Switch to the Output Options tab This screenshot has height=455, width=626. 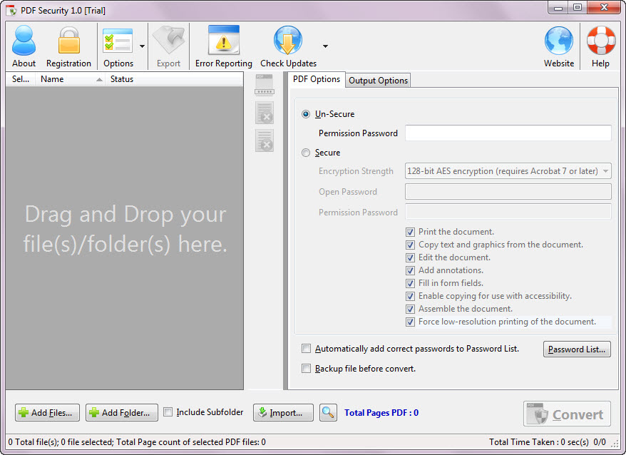pos(378,81)
